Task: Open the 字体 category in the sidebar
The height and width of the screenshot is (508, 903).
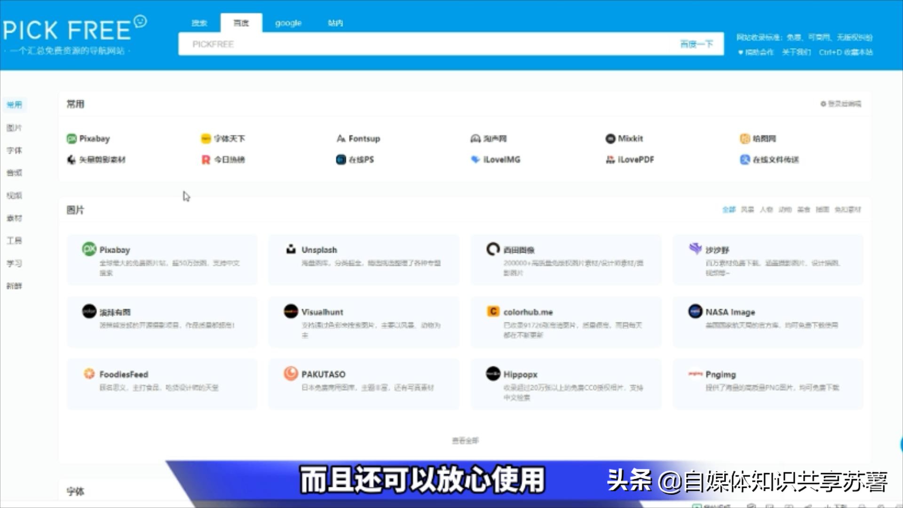Action: pyautogui.click(x=15, y=150)
